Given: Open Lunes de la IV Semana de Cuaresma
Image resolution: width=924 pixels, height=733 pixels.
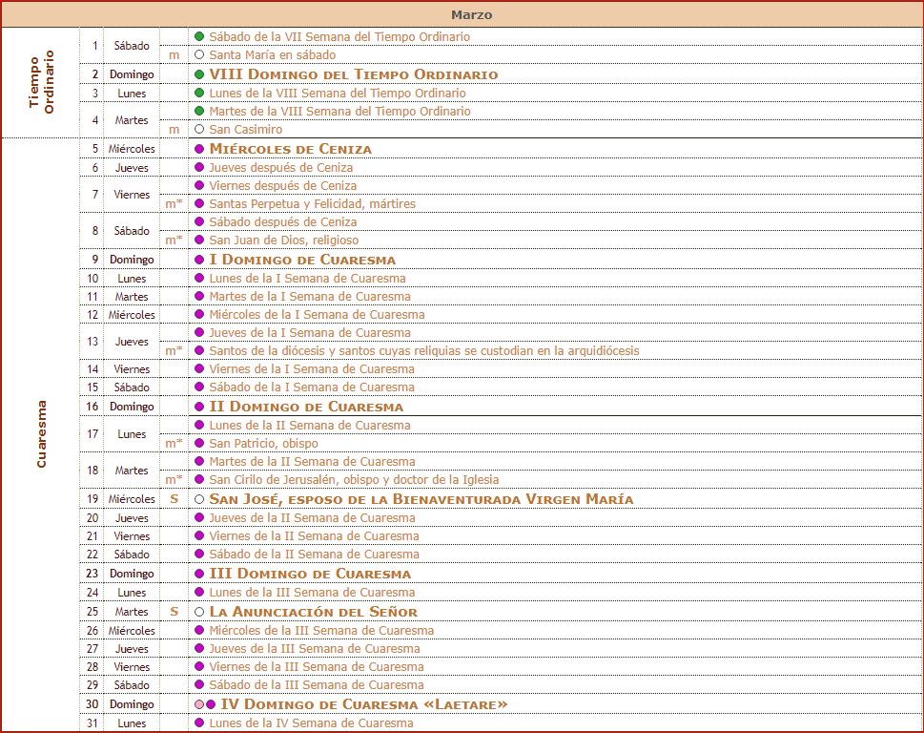Looking at the screenshot, I should (x=311, y=723).
